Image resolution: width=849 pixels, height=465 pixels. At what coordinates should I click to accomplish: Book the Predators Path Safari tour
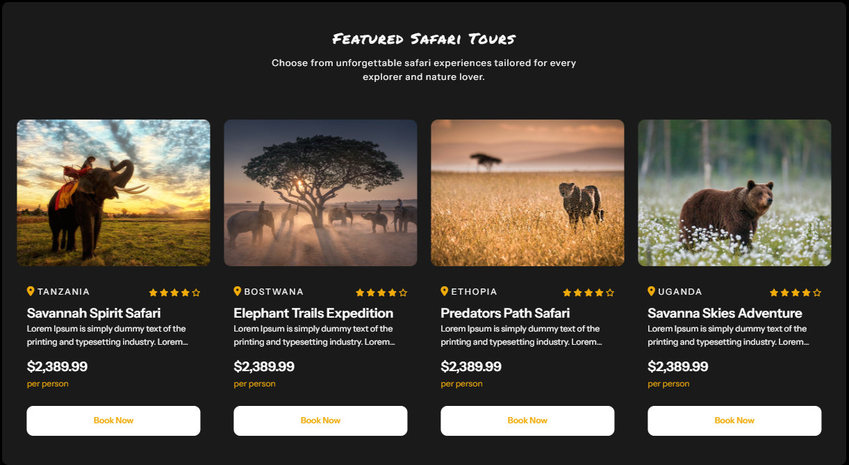pyautogui.click(x=527, y=421)
